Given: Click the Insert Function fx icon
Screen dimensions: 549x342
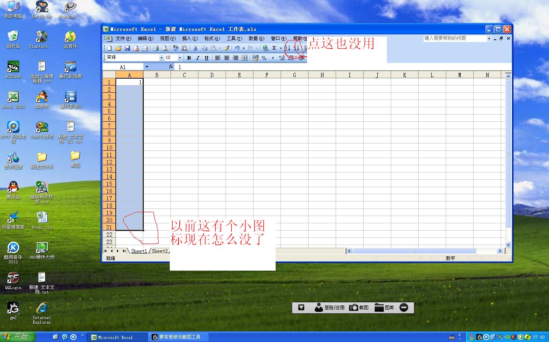Looking at the screenshot, I should pyautogui.click(x=171, y=67).
